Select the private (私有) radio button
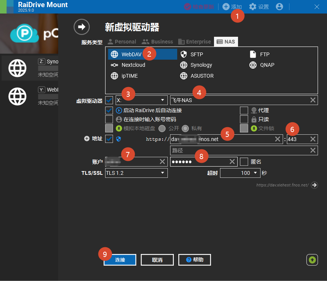The width and height of the screenshot is (327, 281). click(x=185, y=128)
